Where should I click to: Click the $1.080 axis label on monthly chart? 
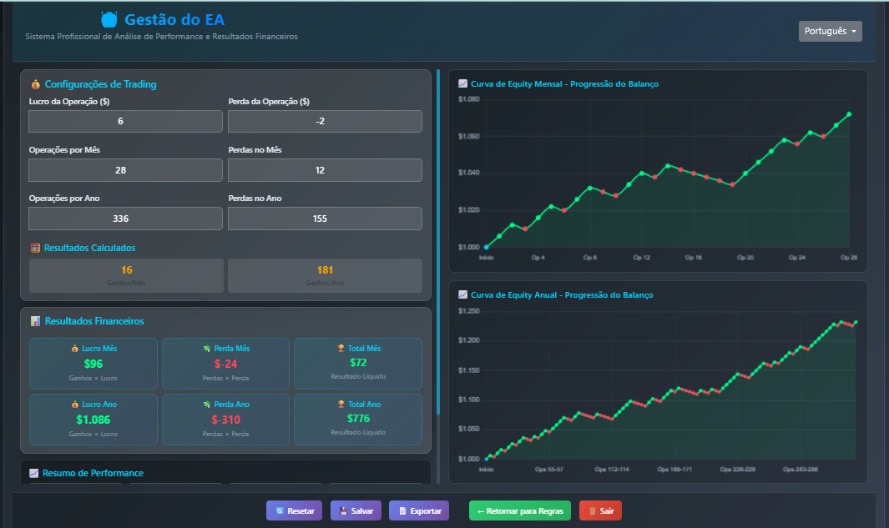(469, 99)
